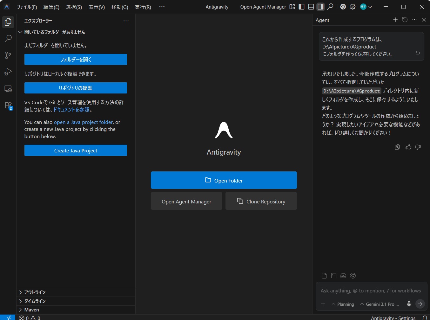Viewport: 430px width, 320px height.
Task: Open the ファイル(F) menu
Action: point(27,7)
